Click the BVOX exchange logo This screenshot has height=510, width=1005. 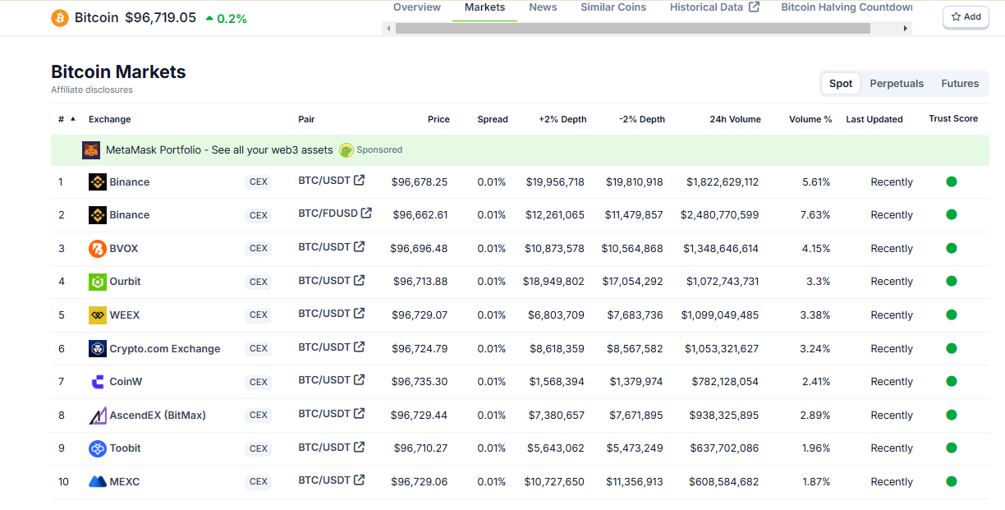tap(98, 248)
